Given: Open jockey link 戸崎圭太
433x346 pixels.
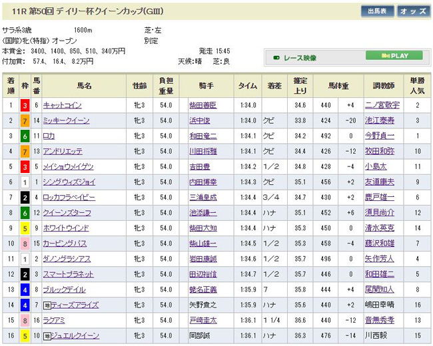Looking at the screenshot, I should (x=203, y=321).
